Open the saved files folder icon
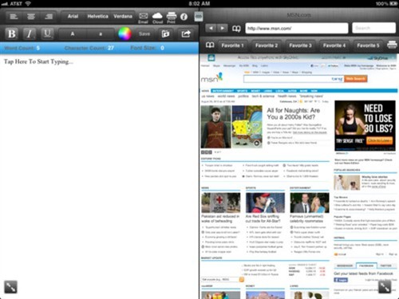The image size is (399, 299). (x=165, y=33)
